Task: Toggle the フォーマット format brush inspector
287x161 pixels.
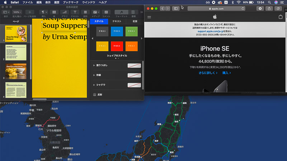Action: coord(121,12)
